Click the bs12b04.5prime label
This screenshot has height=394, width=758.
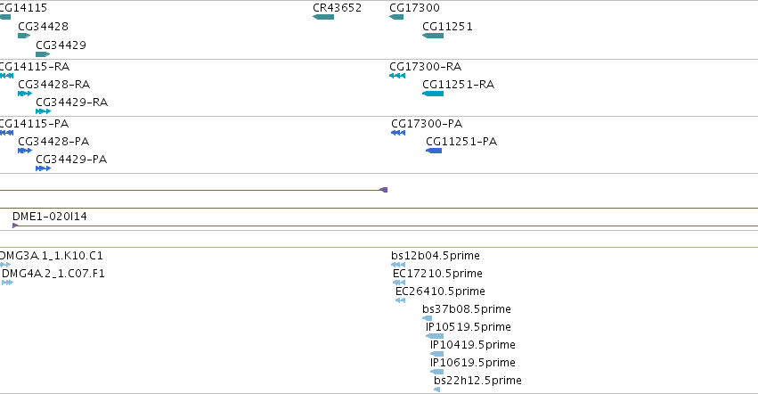(x=436, y=256)
